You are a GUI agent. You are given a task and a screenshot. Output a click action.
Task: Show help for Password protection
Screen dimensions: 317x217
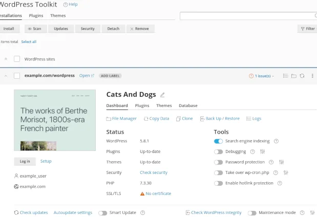pyautogui.click(x=271, y=162)
